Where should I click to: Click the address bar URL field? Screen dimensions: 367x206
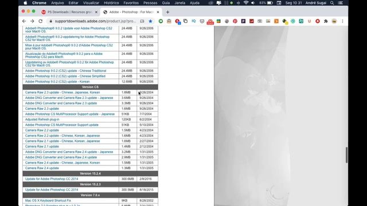96,21
